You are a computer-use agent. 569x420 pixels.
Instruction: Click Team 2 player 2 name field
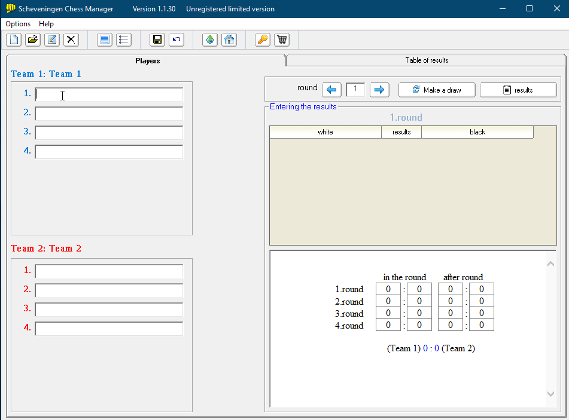pos(109,290)
